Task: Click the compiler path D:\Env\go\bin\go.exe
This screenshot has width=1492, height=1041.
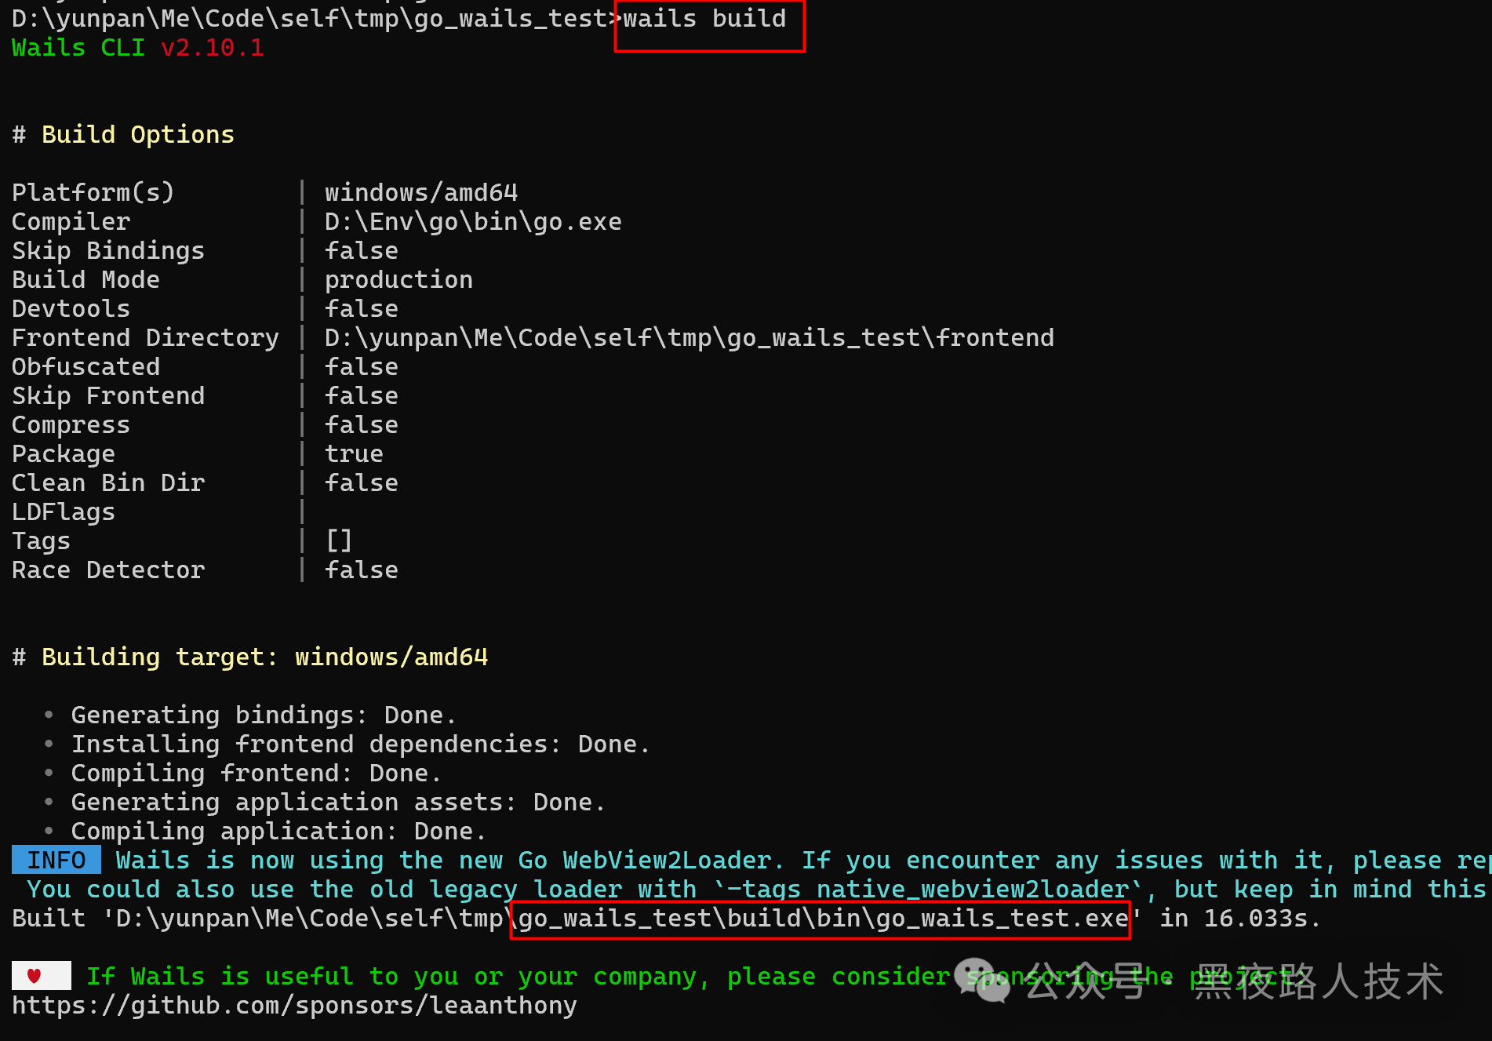Action: [x=473, y=222]
